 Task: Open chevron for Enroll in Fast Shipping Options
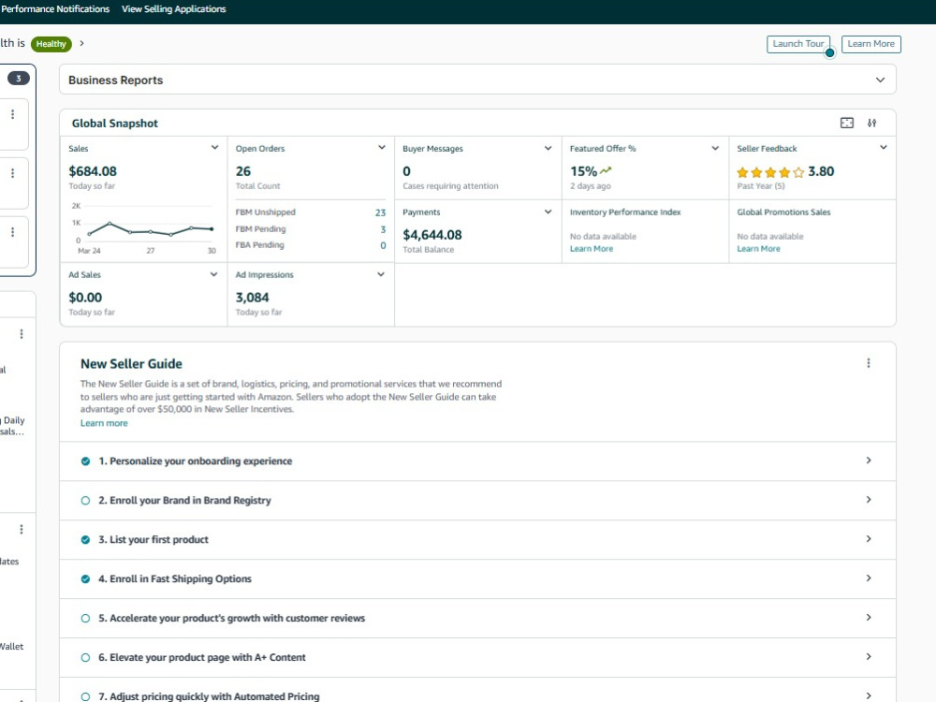[869, 578]
